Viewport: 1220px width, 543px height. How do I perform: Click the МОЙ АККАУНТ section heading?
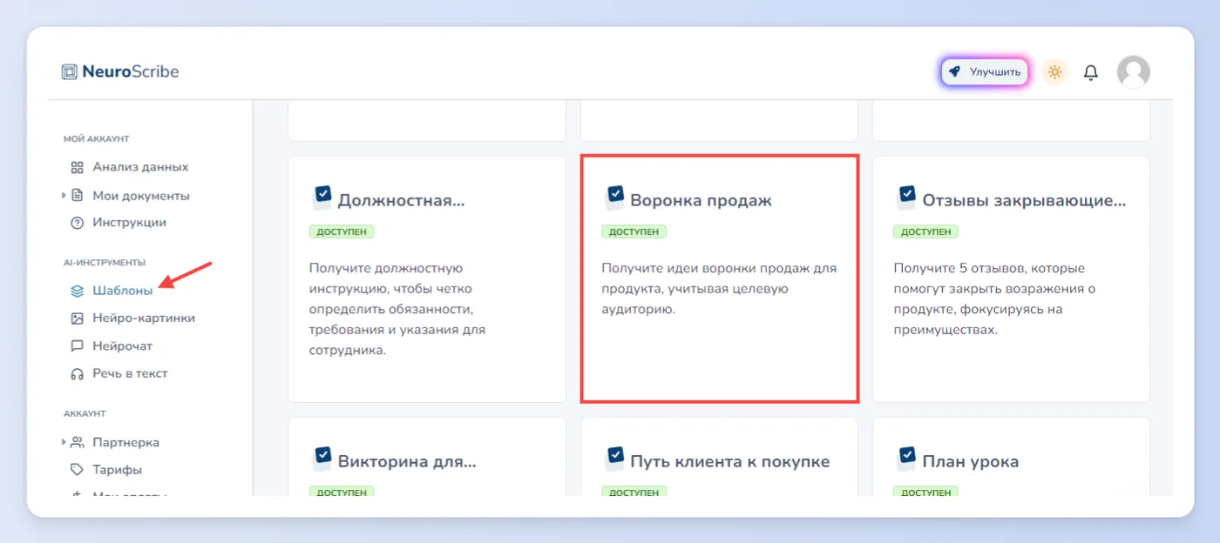pyautogui.click(x=97, y=139)
